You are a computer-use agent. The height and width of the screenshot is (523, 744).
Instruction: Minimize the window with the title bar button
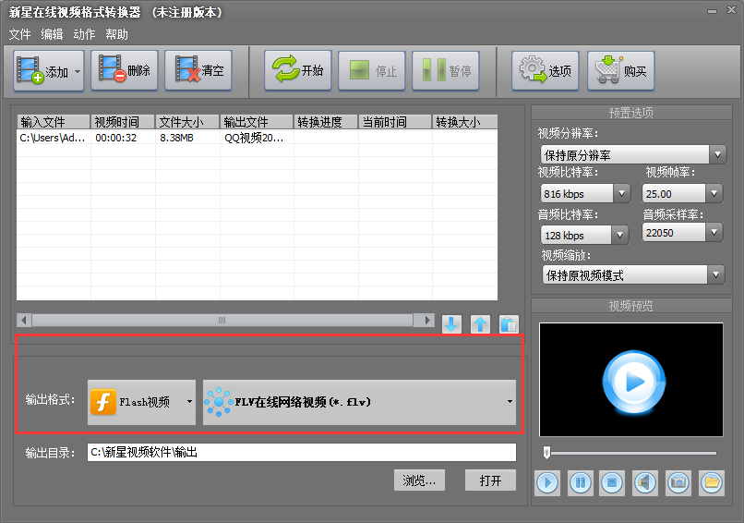[712, 11]
